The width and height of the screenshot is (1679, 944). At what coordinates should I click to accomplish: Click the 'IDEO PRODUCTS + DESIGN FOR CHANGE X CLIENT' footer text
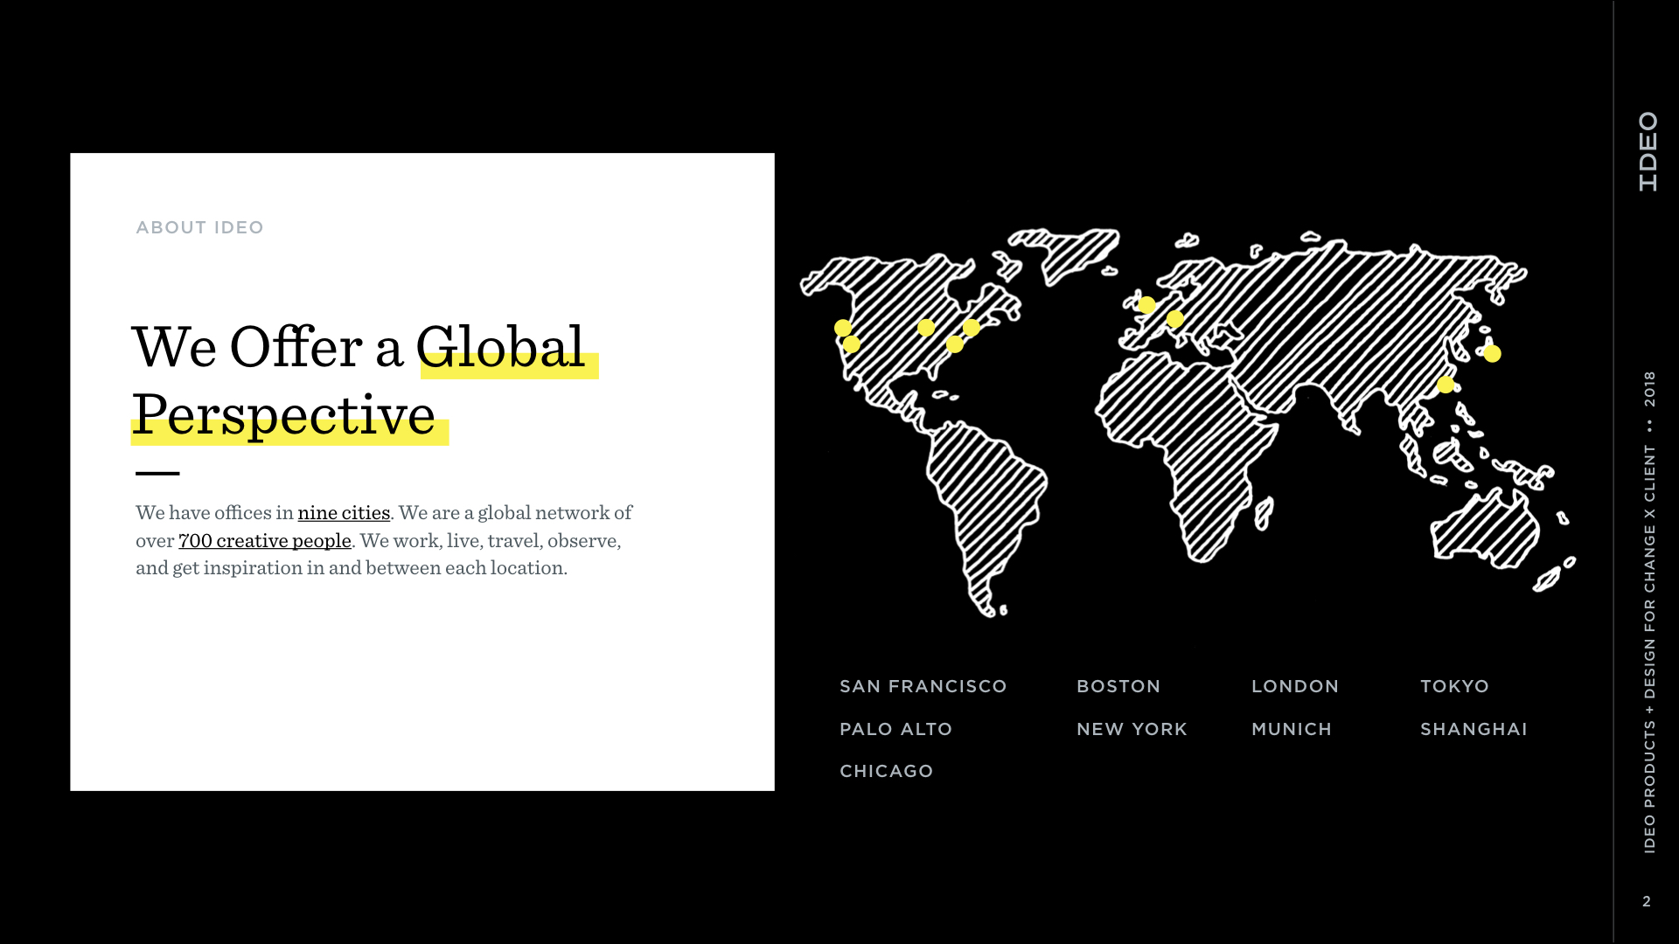pyautogui.click(x=1649, y=649)
